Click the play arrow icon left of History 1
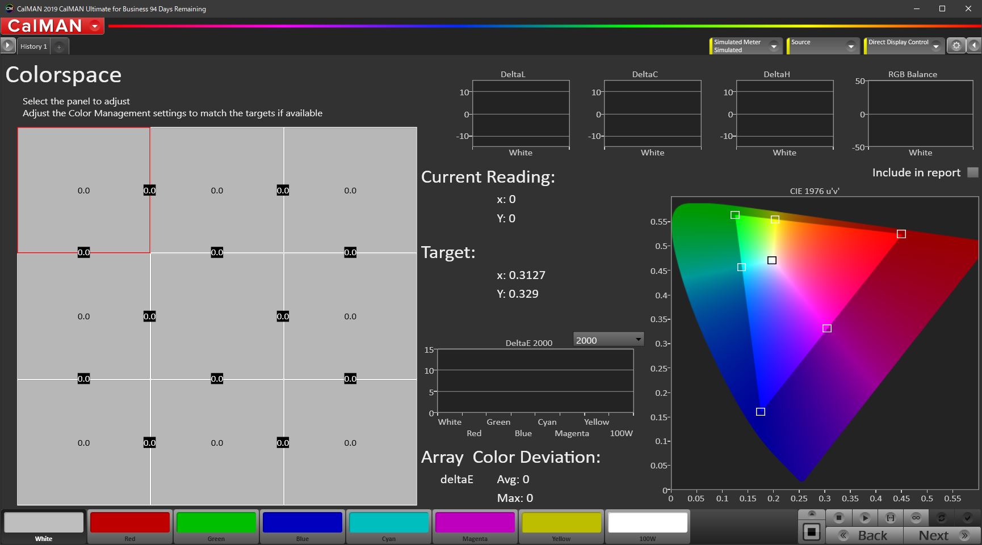This screenshot has height=545, width=982. 8,46
